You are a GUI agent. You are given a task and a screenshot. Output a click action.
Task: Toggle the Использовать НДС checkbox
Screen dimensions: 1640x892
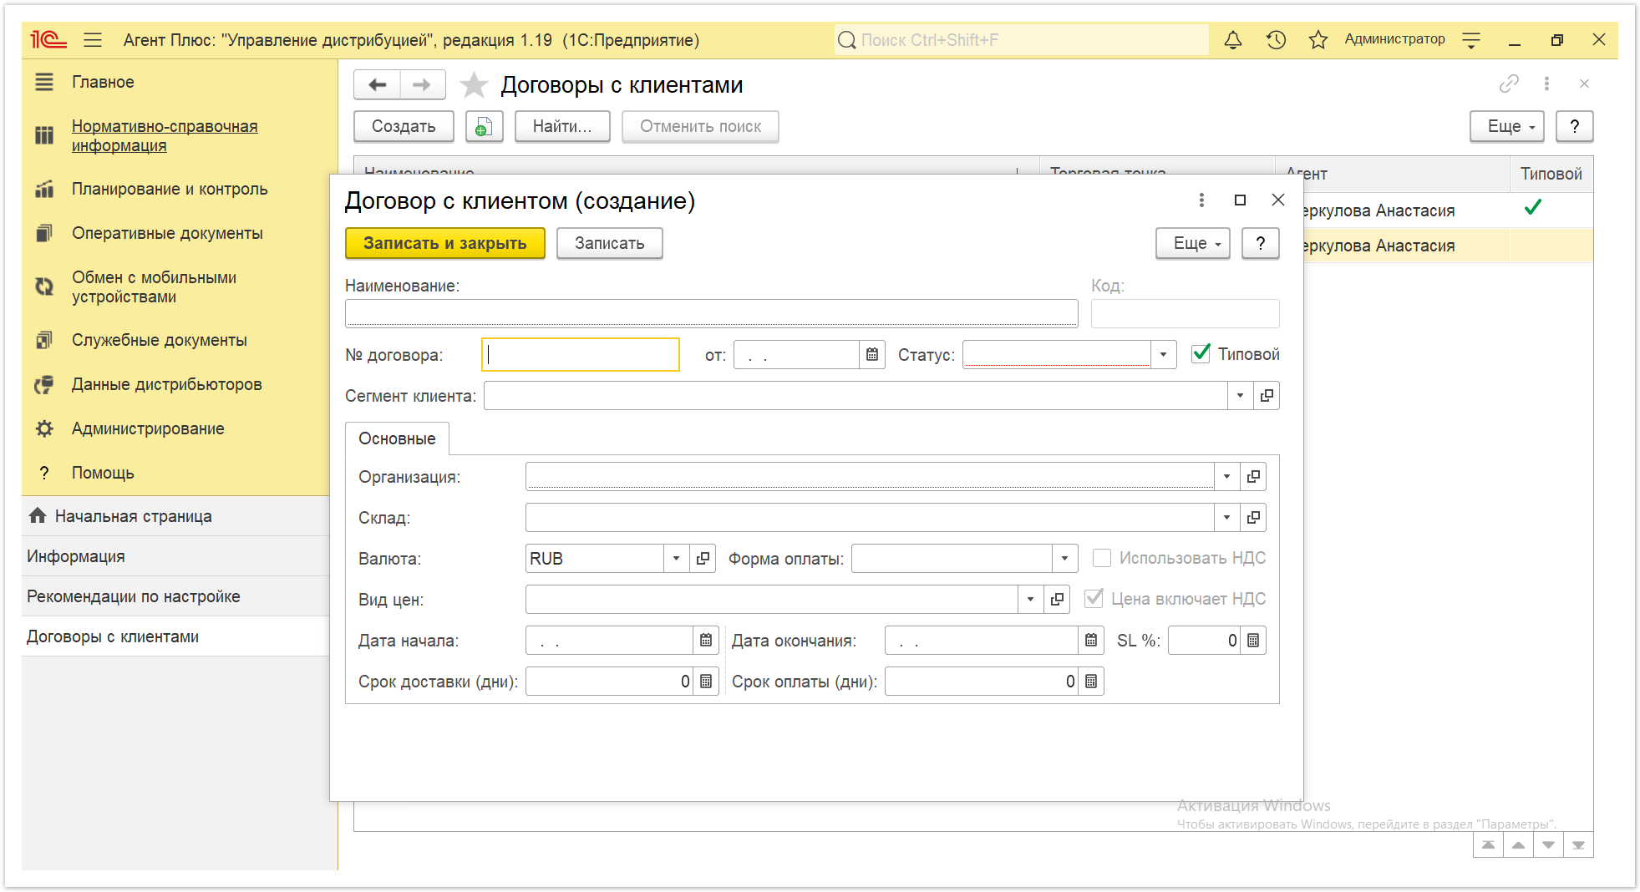click(1102, 558)
